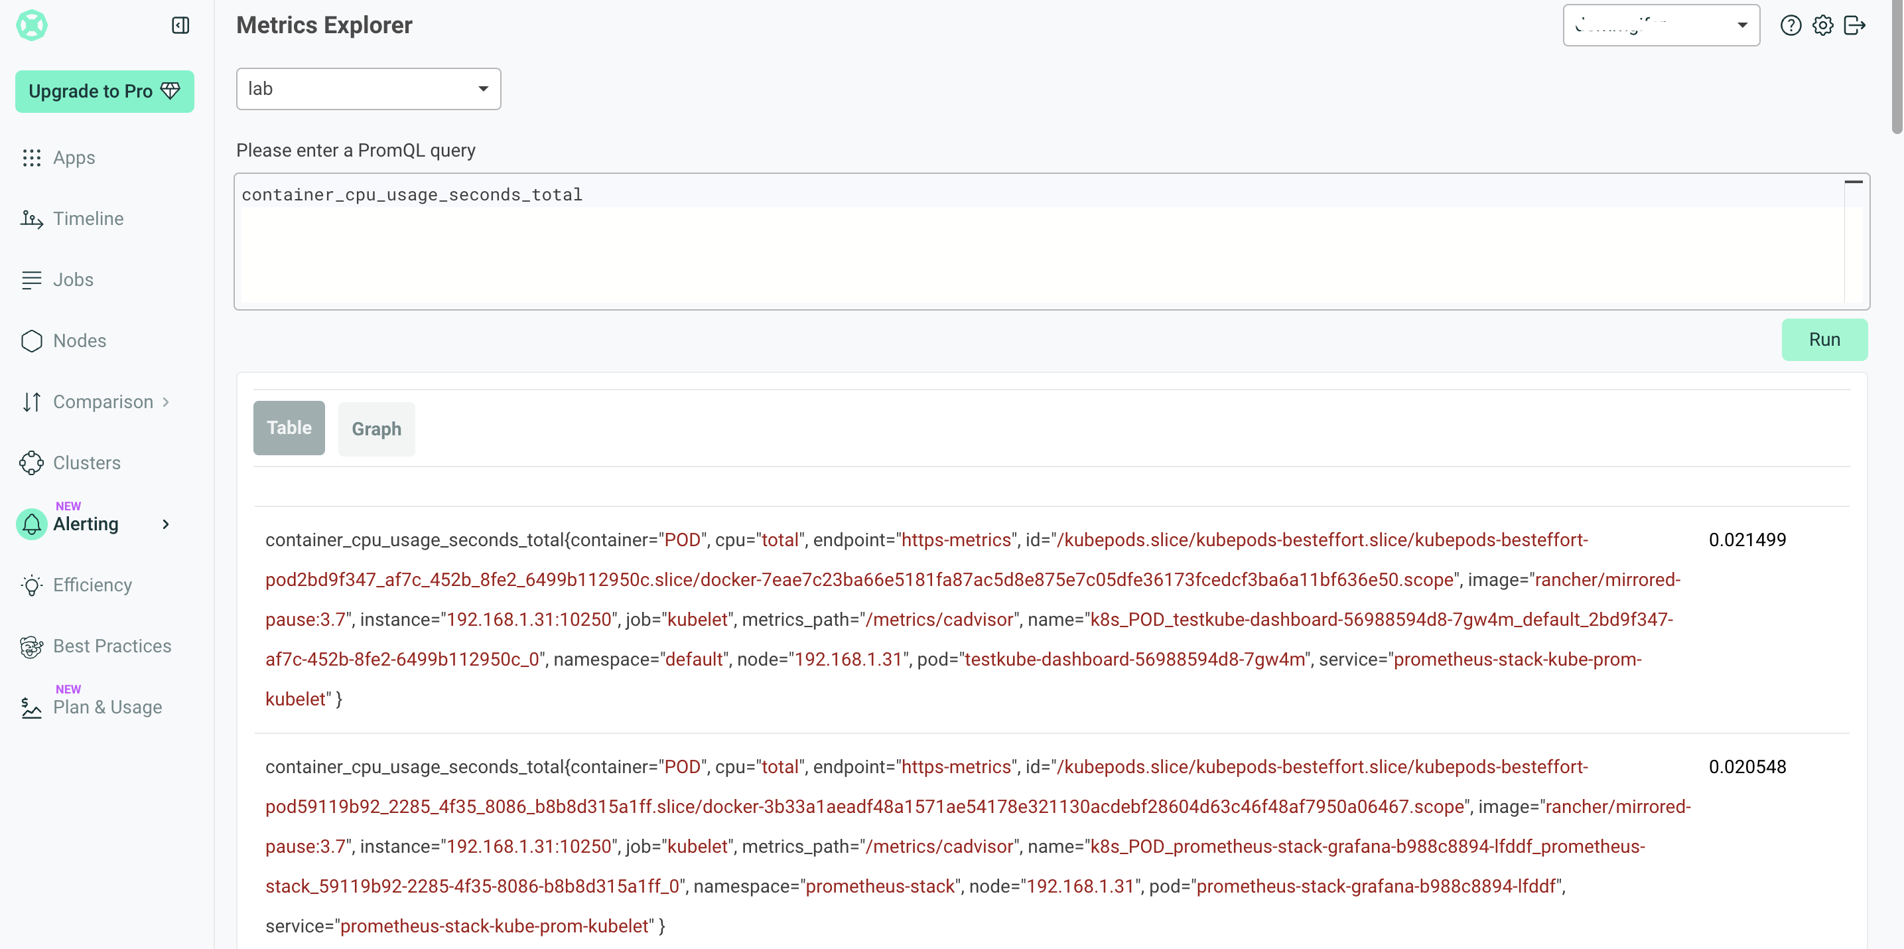The height and width of the screenshot is (949, 1904).
Task: Open the Nodes hexagon icon
Action: point(32,340)
